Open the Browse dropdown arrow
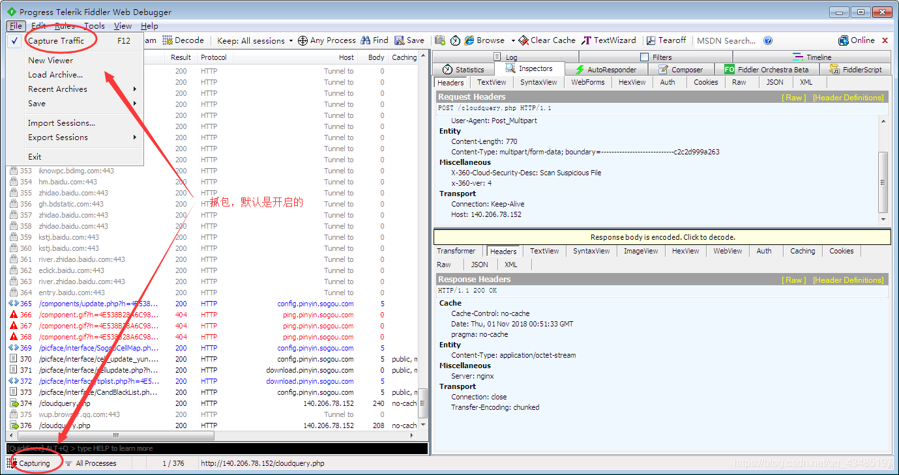899x475 pixels. 513,40
